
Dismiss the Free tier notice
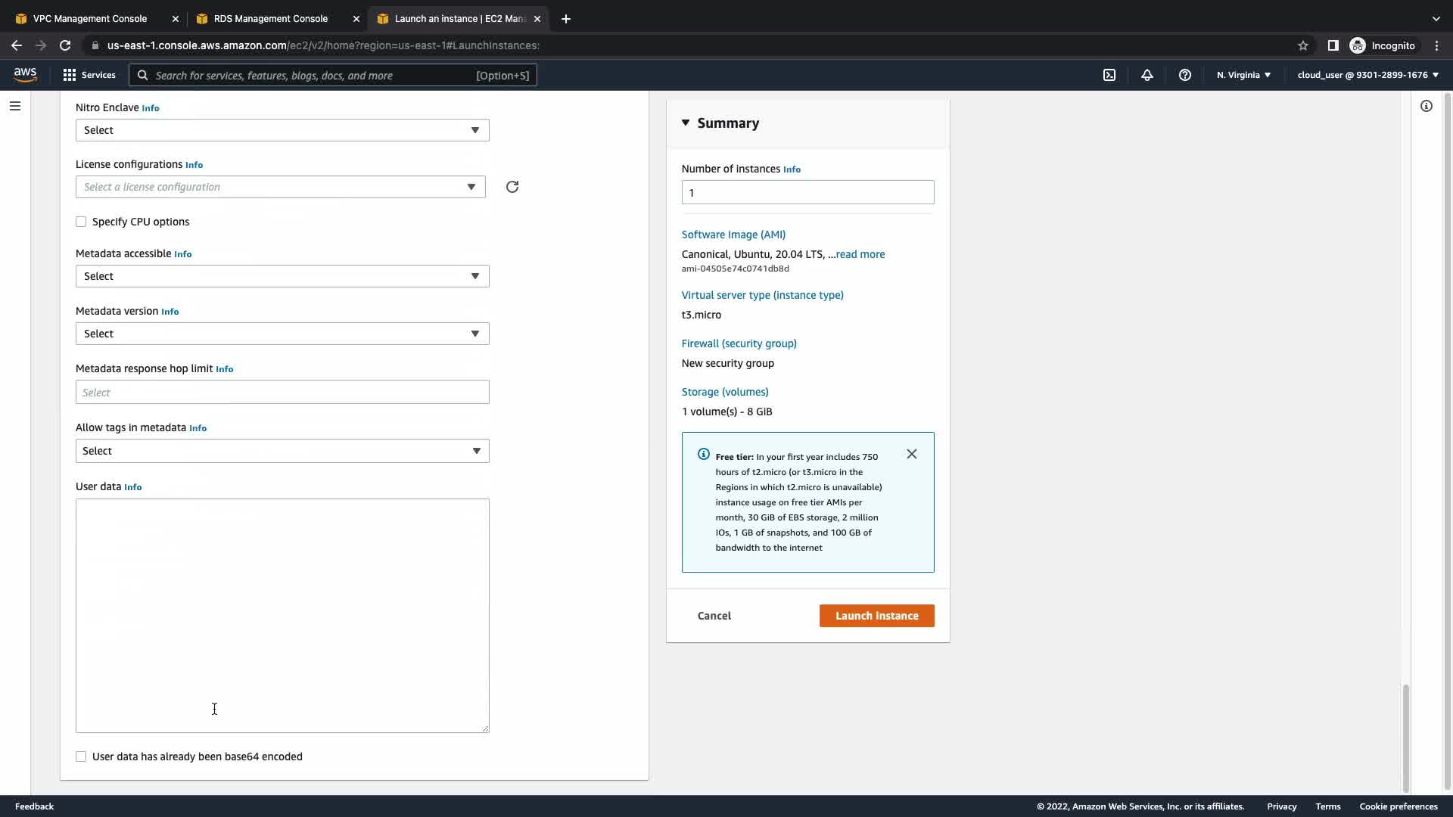click(912, 454)
